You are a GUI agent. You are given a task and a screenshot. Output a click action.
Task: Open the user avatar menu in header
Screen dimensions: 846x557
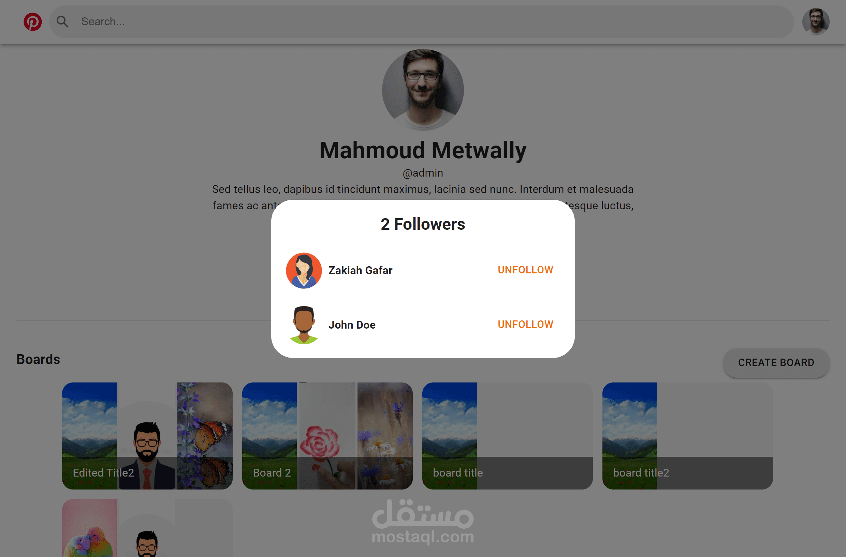click(x=815, y=22)
